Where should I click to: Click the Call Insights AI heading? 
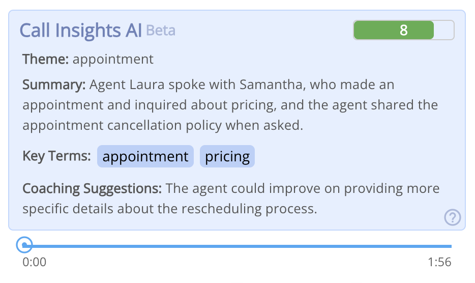pyautogui.click(x=80, y=31)
